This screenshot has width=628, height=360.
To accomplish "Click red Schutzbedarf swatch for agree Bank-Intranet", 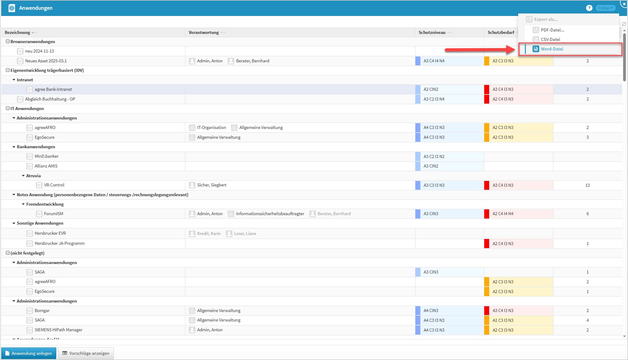I will pyautogui.click(x=486, y=90).
